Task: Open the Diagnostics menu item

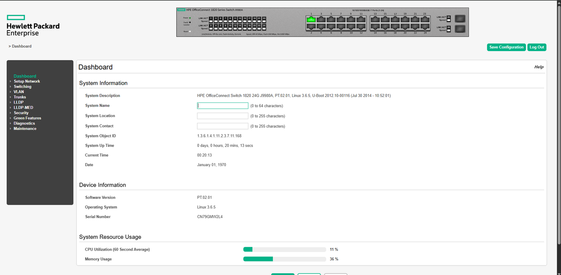Action: tap(24, 123)
